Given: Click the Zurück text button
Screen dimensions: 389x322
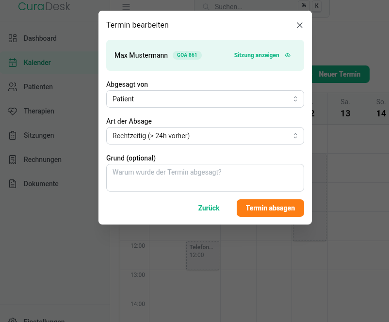Looking at the screenshot, I should click(x=209, y=208).
